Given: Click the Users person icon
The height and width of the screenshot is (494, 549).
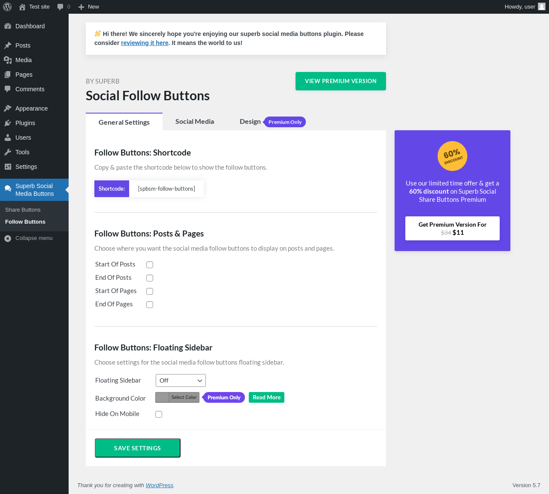Looking at the screenshot, I should [8, 138].
